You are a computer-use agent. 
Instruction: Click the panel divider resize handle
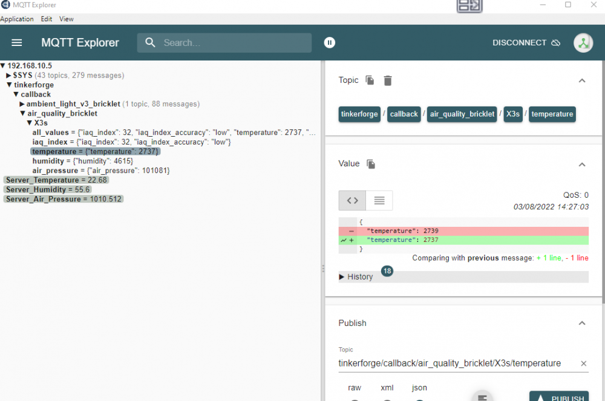(322, 268)
